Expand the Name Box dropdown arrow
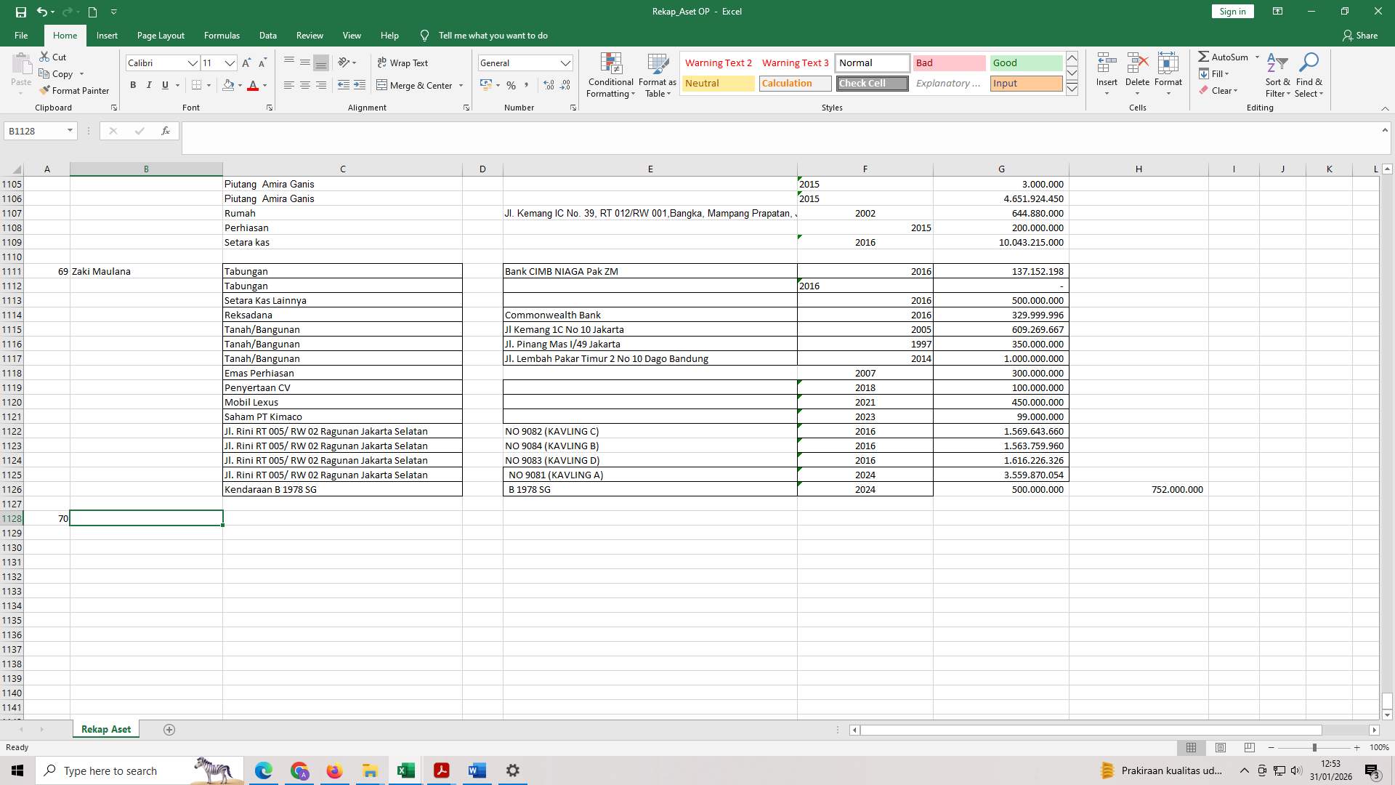 point(70,131)
